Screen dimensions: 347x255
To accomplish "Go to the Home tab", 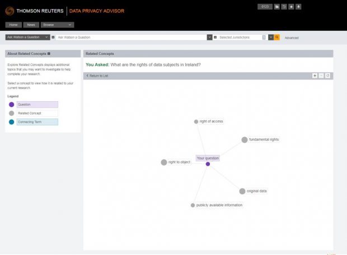I will [13, 25].
